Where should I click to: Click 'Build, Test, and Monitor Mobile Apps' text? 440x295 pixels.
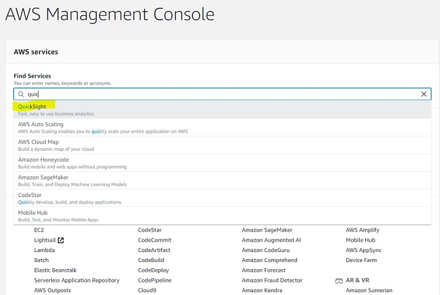(x=58, y=220)
